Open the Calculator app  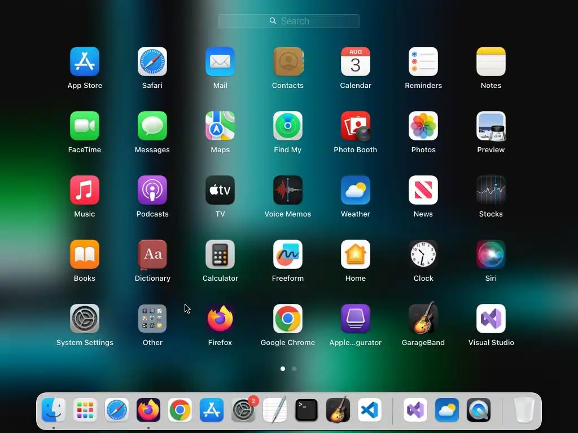[x=220, y=254]
